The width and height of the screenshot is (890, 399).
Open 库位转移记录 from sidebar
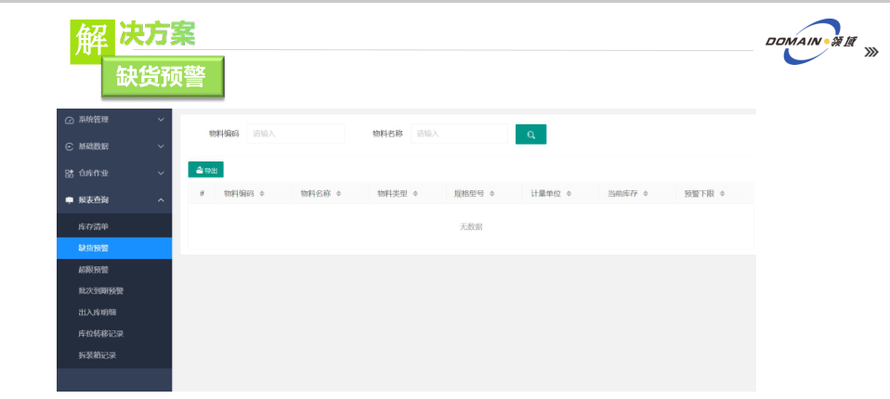114,334
